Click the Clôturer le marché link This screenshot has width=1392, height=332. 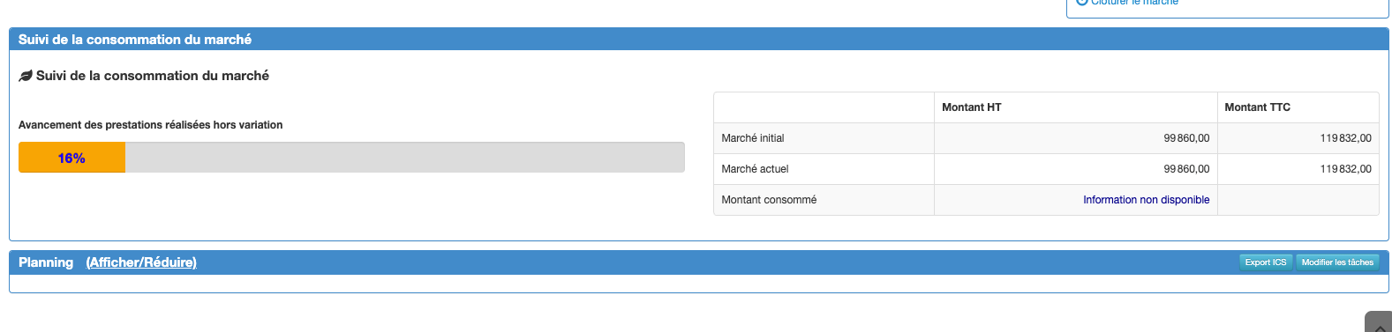click(1134, 3)
